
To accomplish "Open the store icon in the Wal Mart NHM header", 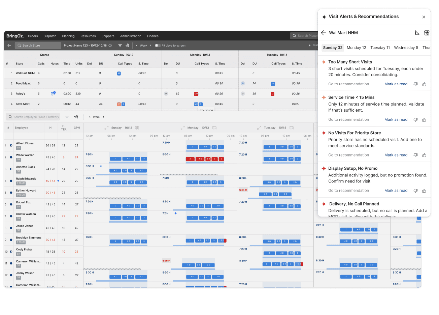I will (427, 33).
